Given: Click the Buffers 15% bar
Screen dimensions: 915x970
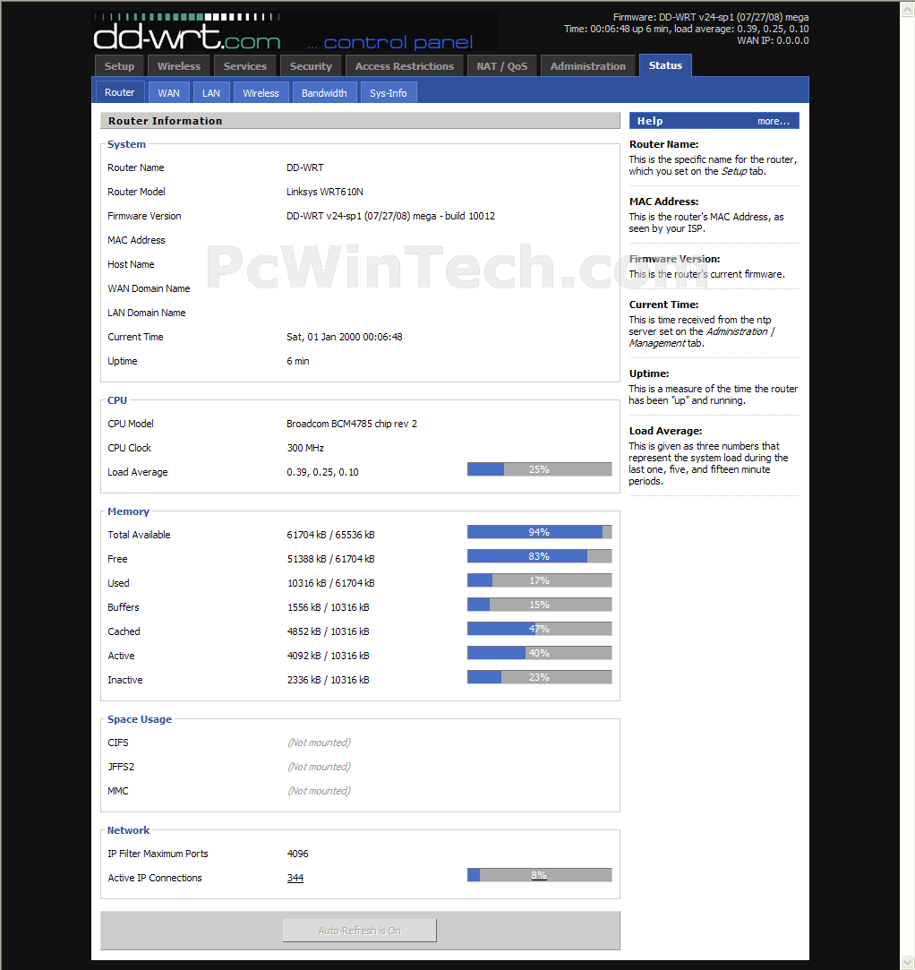Looking at the screenshot, I should pyautogui.click(x=539, y=605).
